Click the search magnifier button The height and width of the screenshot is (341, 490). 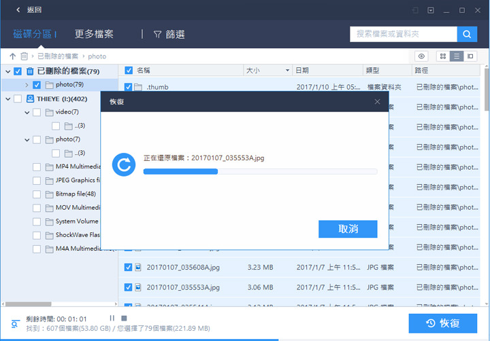(x=467, y=34)
